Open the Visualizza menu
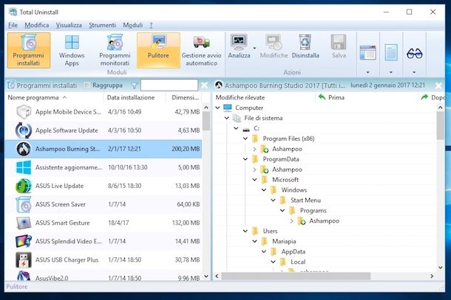The image size is (451, 300). pyautogui.click(x=69, y=25)
